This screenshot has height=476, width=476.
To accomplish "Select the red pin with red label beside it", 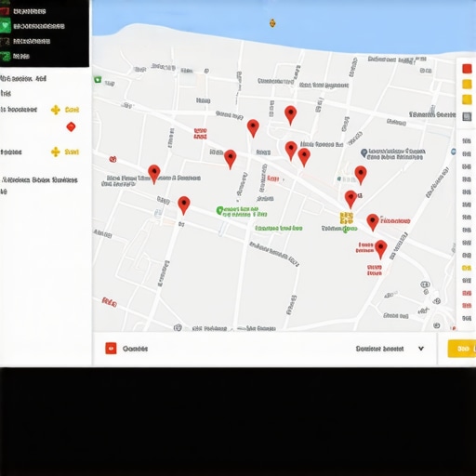I will tap(373, 222).
